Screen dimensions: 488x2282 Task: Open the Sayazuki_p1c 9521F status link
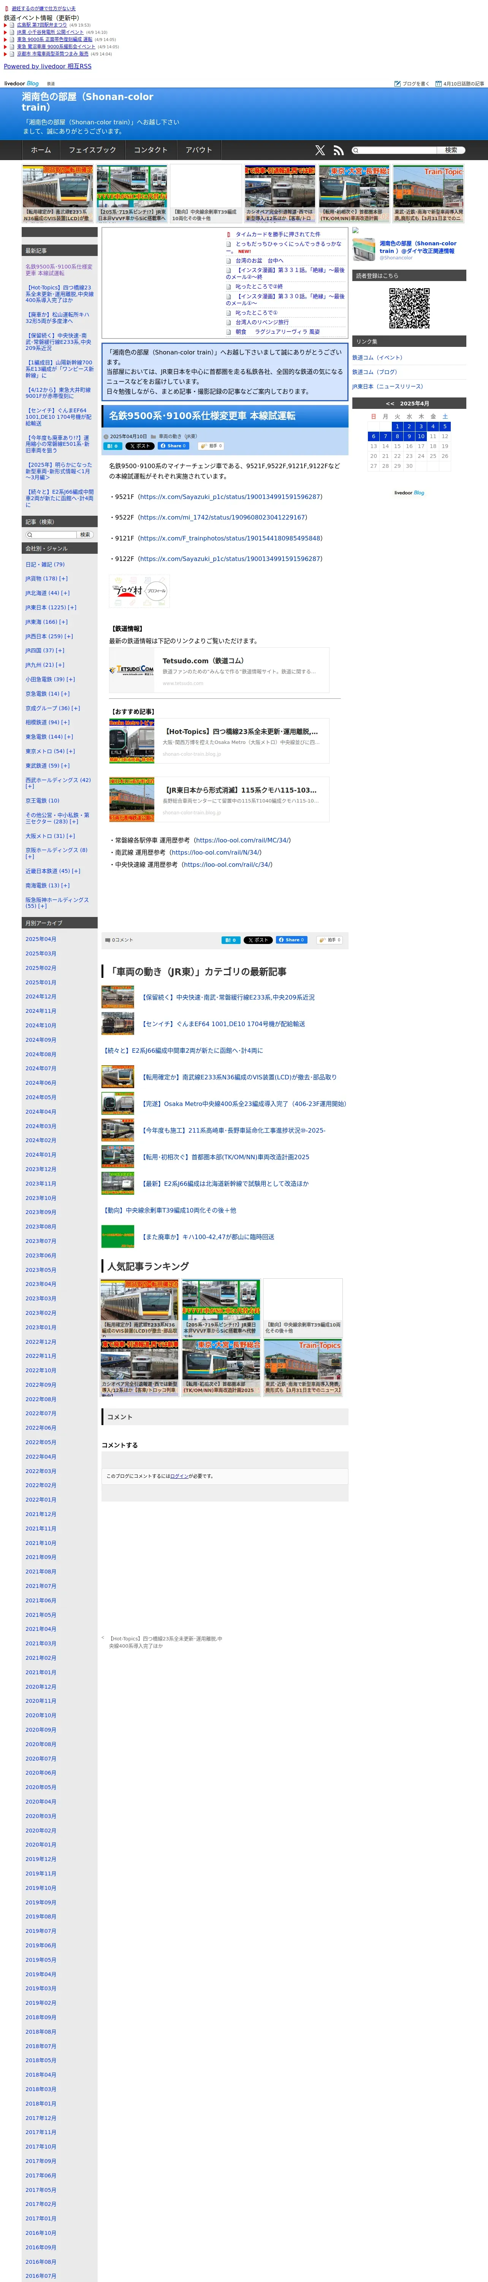click(231, 497)
